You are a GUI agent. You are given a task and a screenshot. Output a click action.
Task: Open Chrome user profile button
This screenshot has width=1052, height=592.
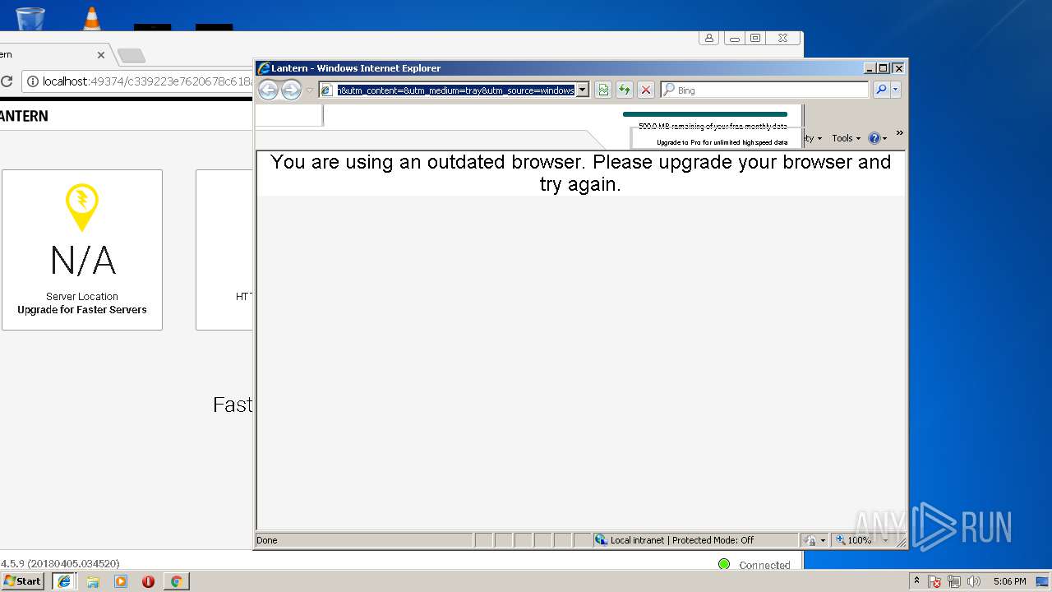point(708,38)
